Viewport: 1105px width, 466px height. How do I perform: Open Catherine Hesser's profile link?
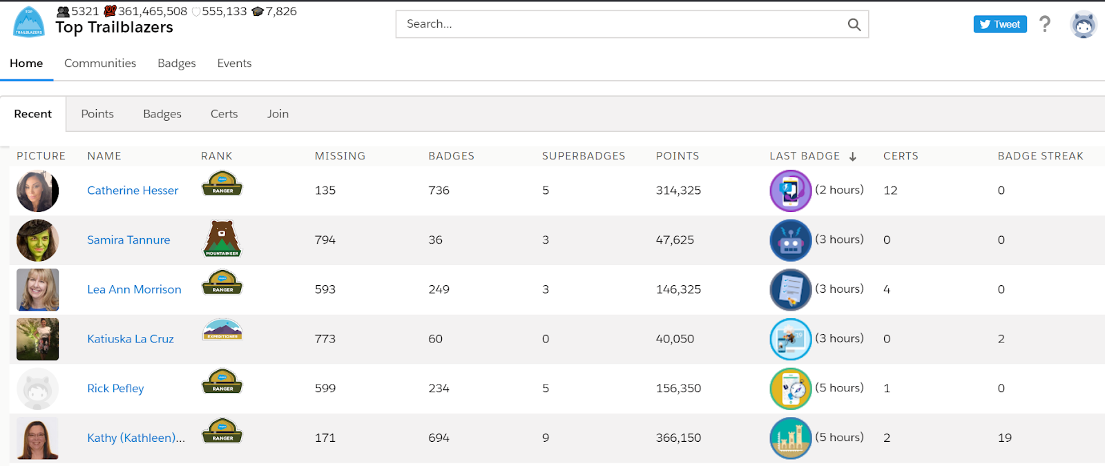tap(133, 191)
